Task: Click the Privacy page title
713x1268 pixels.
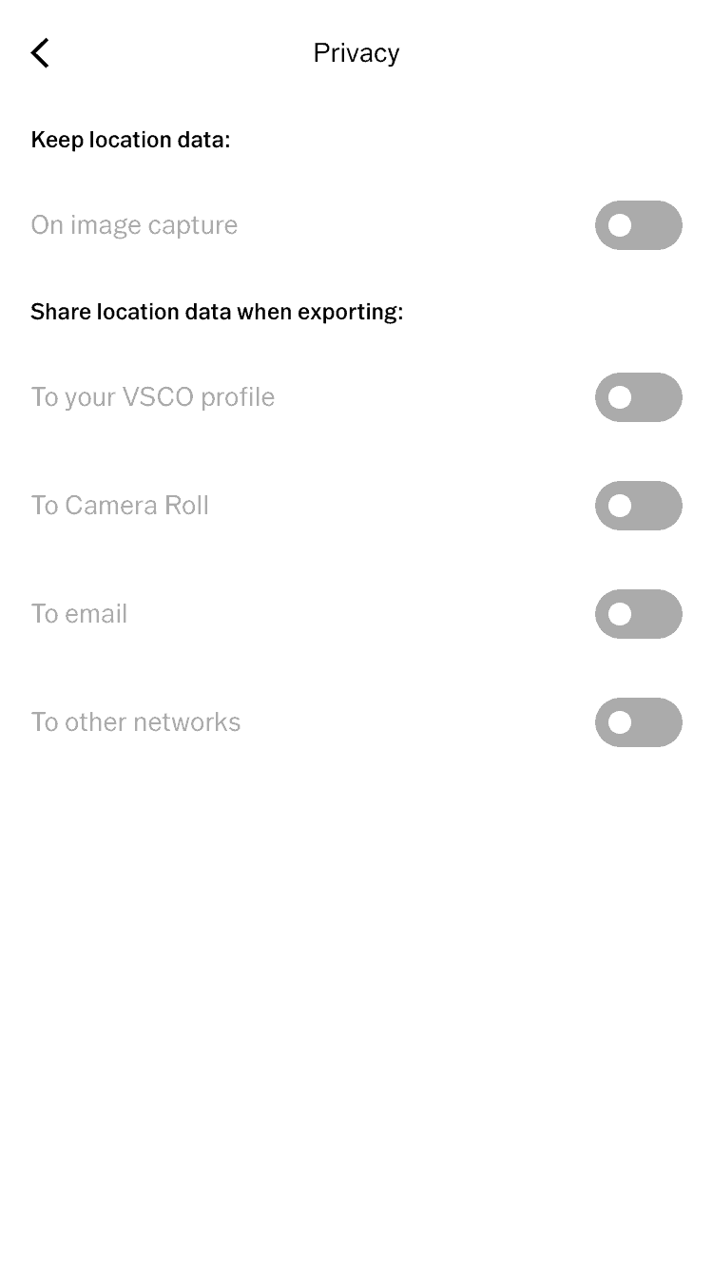Action: pos(356,53)
